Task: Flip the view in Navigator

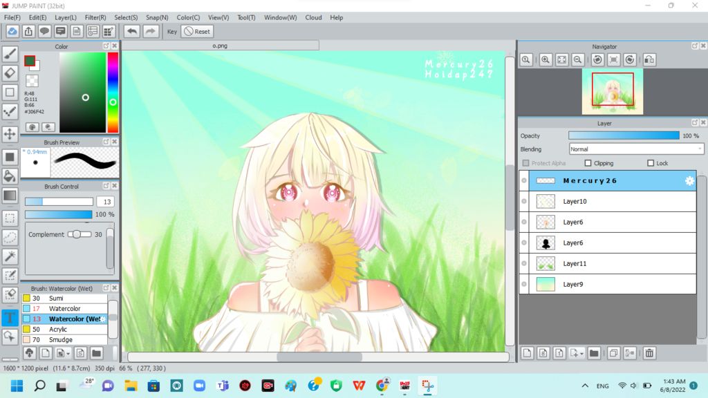Action: click(x=649, y=59)
